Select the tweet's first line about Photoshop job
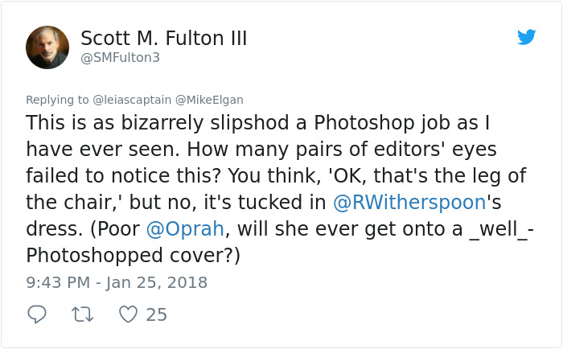This screenshot has height=349, width=563. point(258,123)
